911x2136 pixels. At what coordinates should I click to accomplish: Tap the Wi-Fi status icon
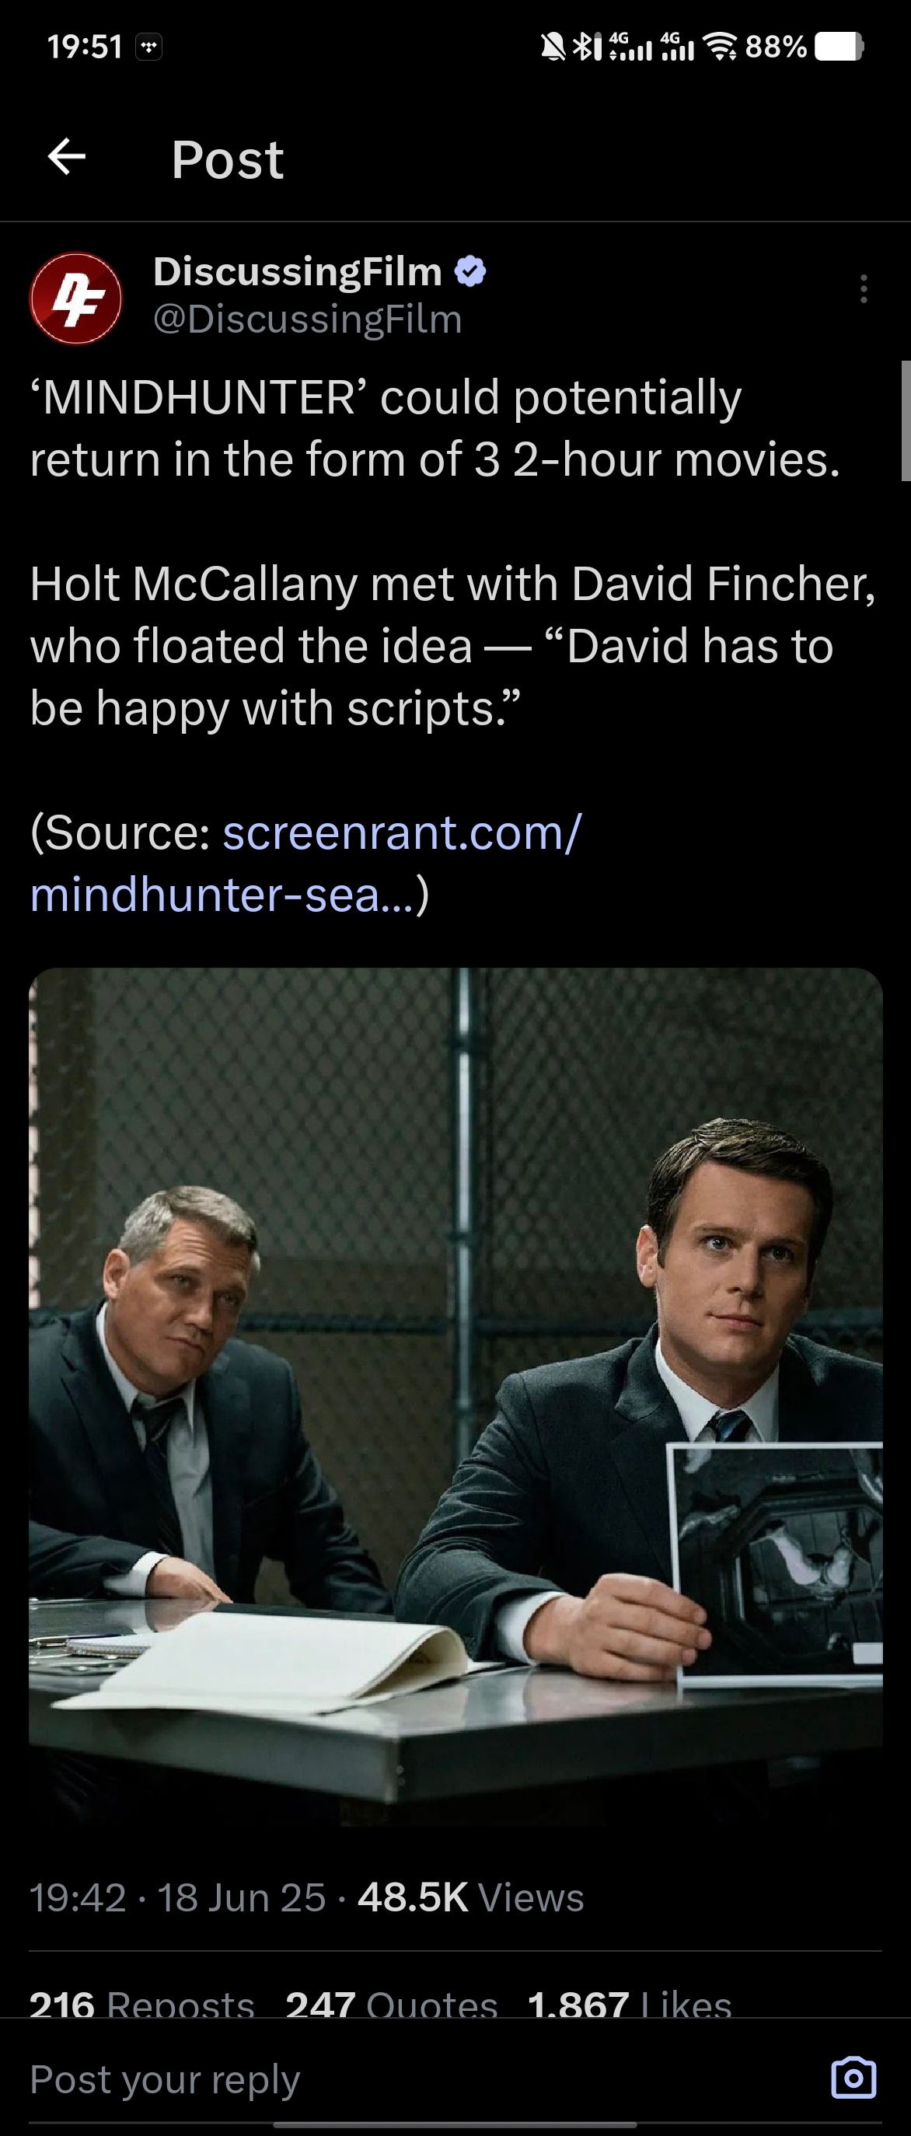721,47
